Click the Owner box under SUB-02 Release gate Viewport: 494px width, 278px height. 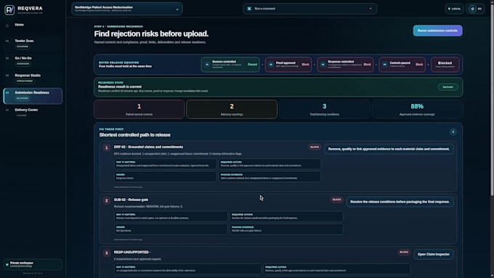click(171, 229)
